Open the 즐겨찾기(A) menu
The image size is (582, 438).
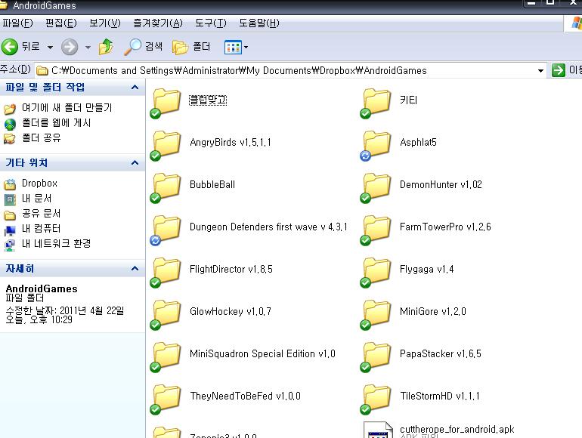(158, 23)
